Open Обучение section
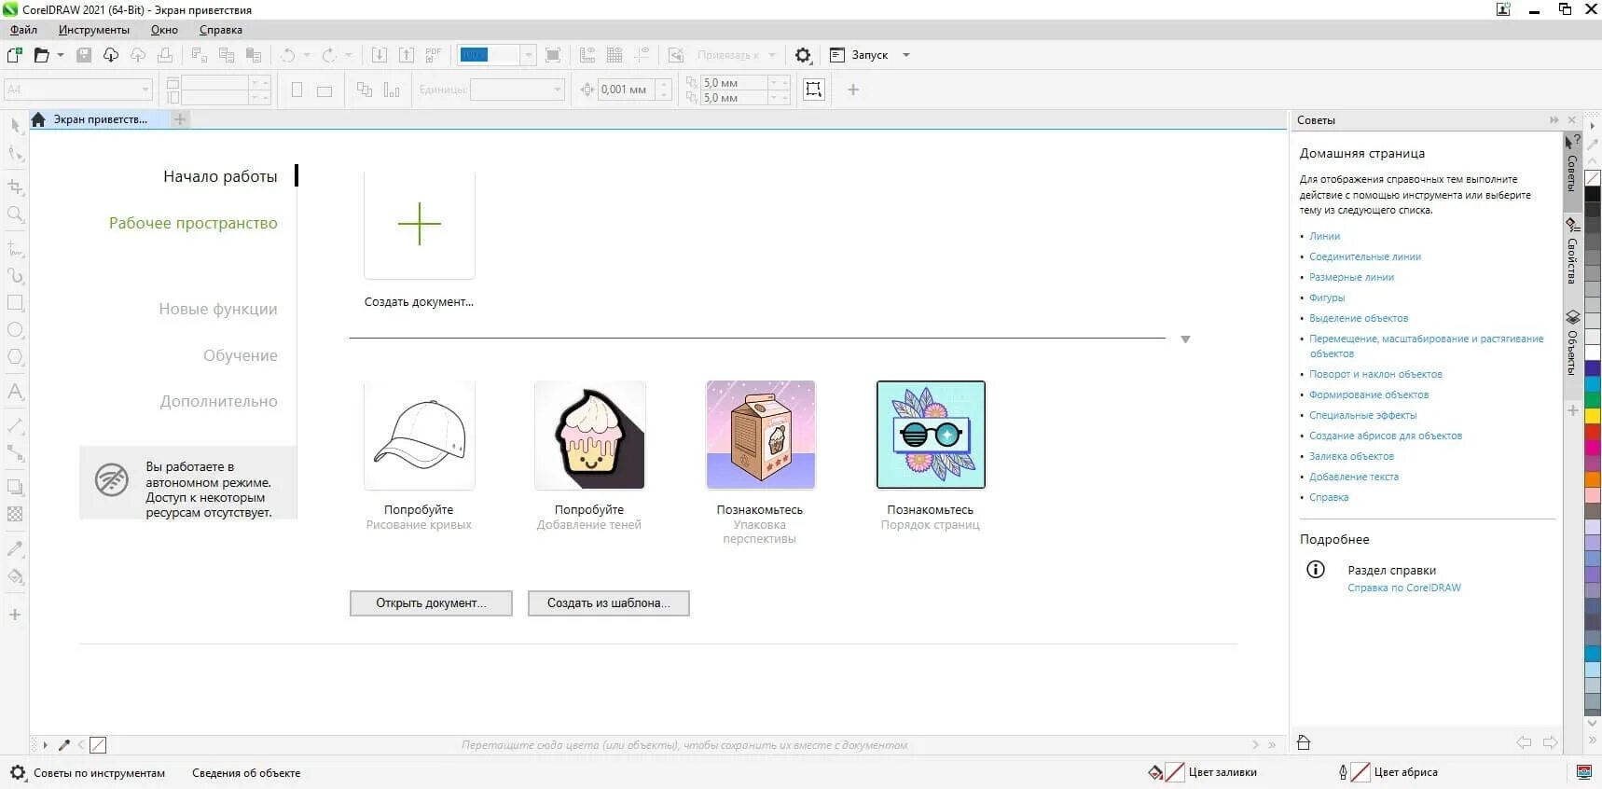 click(x=241, y=355)
